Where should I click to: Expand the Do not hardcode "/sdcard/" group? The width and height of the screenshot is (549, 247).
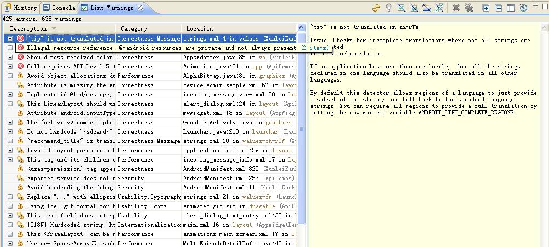coord(10,132)
